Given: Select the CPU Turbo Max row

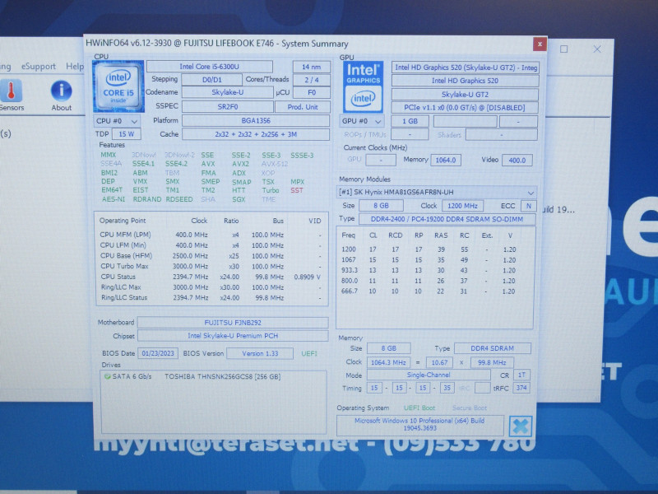Looking at the screenshot, I should point(211,266).
